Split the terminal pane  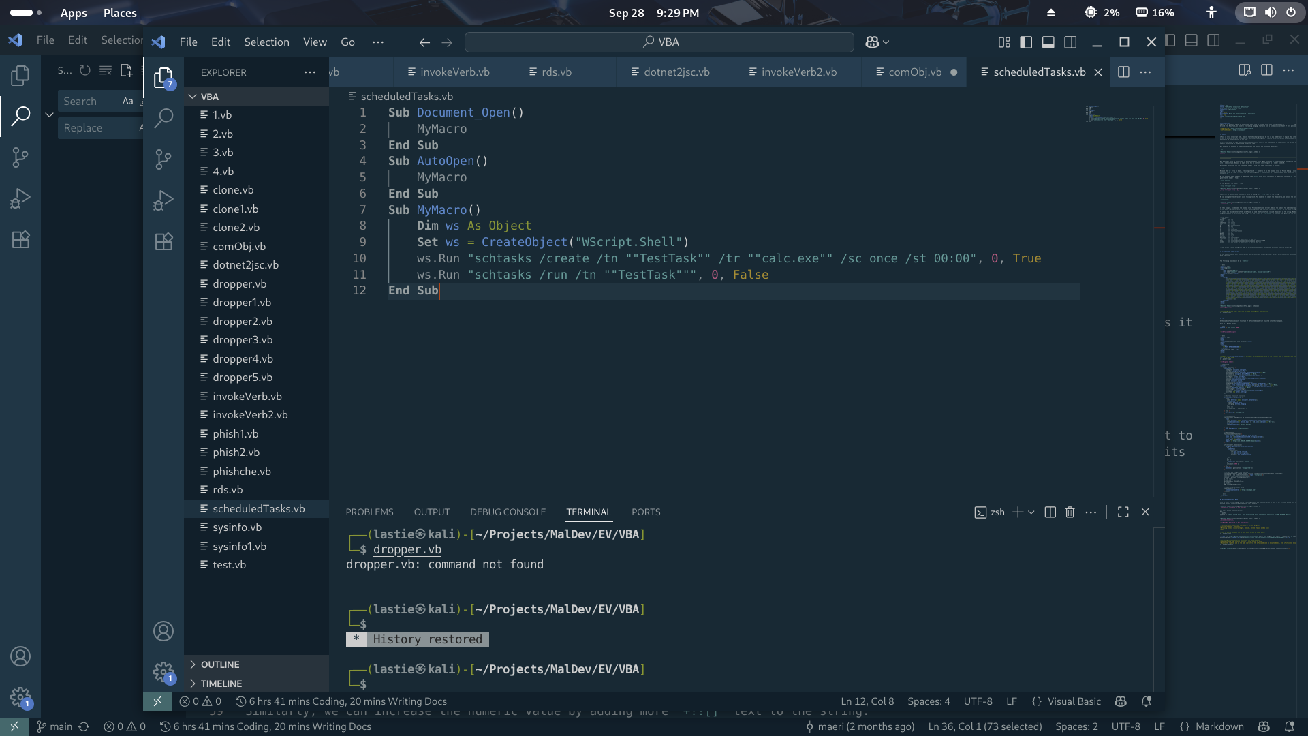(x=1050, y=512)
